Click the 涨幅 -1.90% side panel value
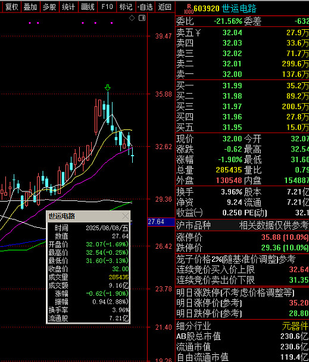Image resolution: width=309 pixels, height=362 pixels. click(x=230, y=159)
